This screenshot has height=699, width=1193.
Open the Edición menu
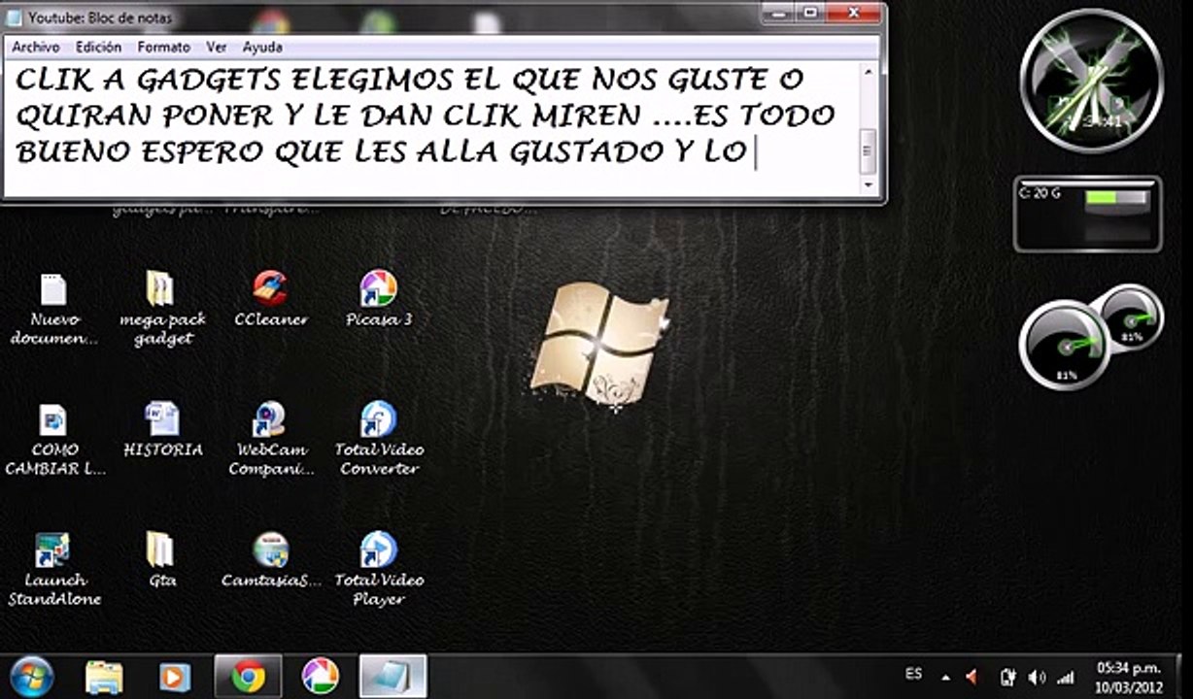(98, 47)
